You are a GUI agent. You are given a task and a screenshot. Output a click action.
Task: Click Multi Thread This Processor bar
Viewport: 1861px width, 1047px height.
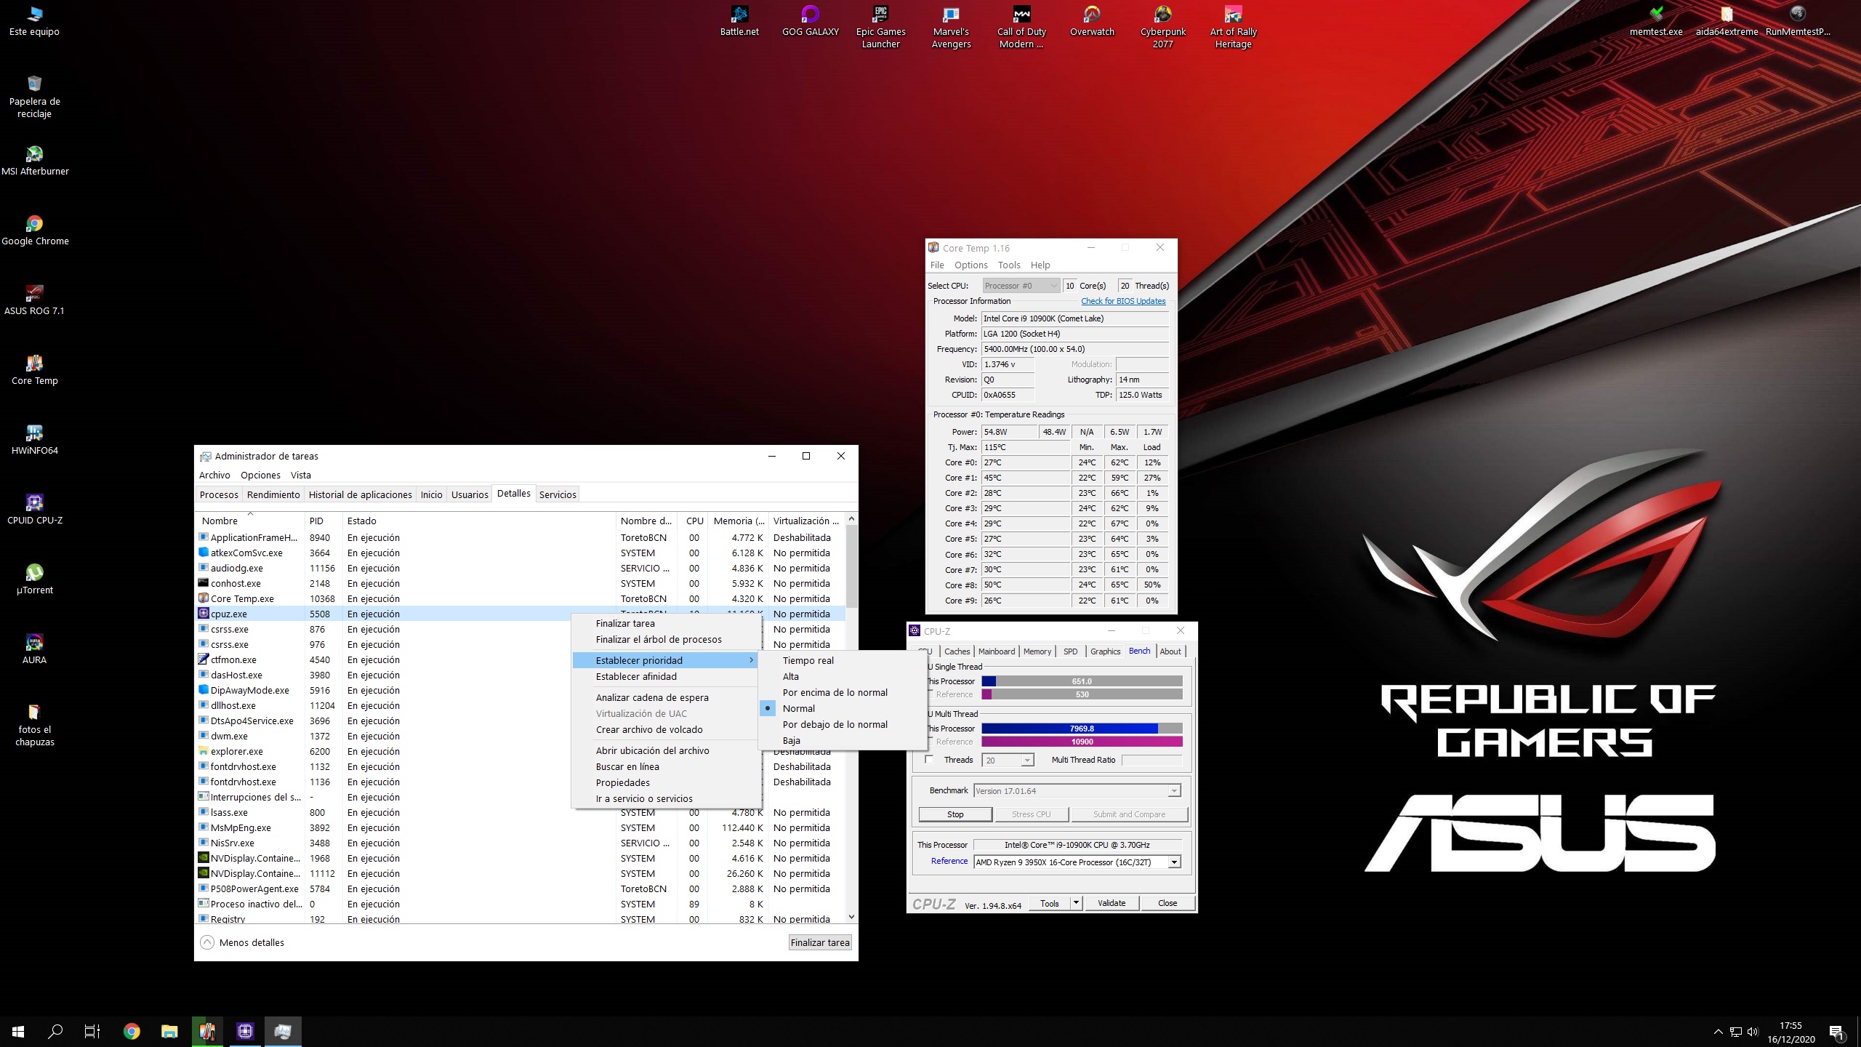pos(1082,729)
